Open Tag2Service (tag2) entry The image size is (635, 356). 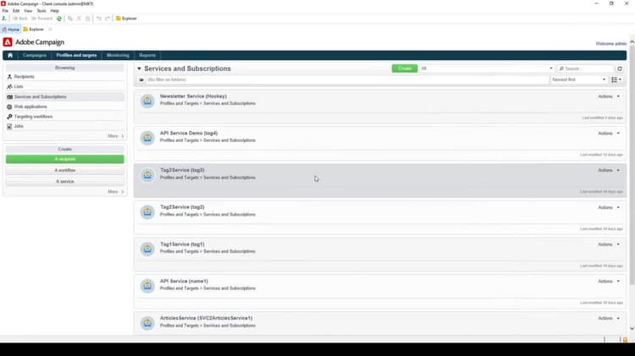click(x=182, y=207)
